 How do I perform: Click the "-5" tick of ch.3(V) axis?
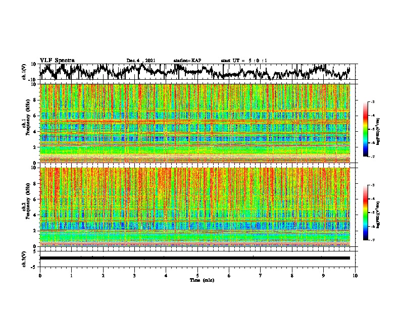[x=34, y=267]
